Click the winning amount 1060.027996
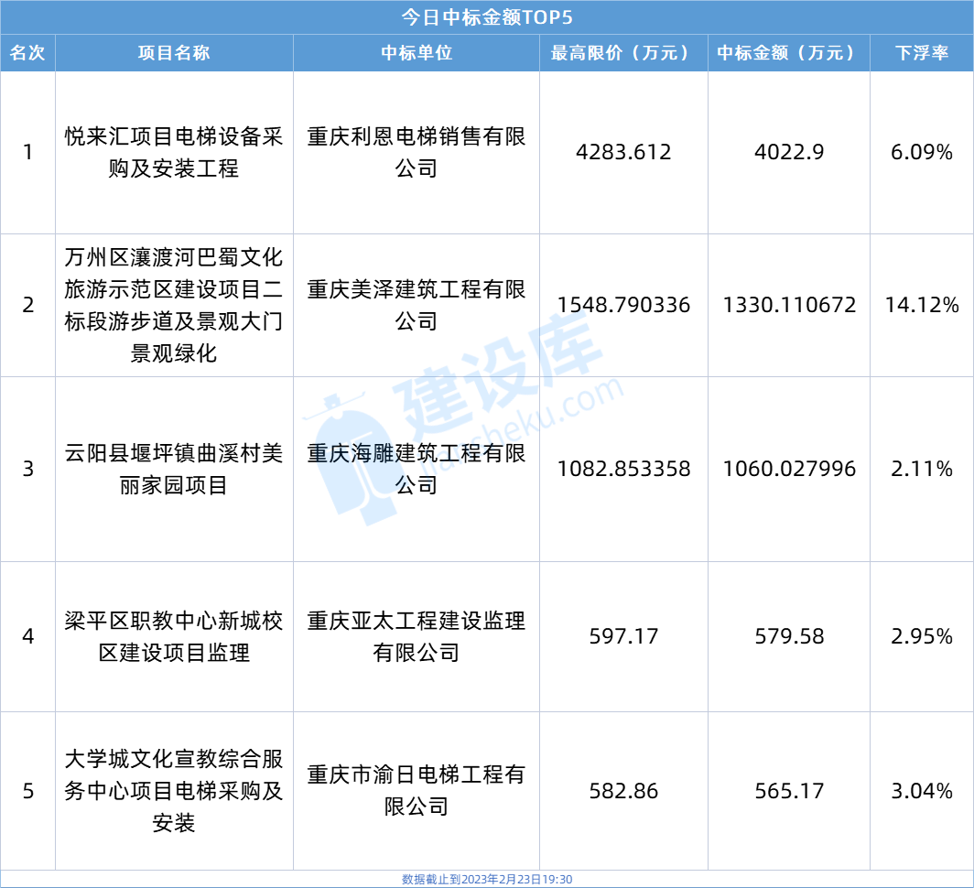The width and height of the screenshot is (974, 888). coord(789,469)
